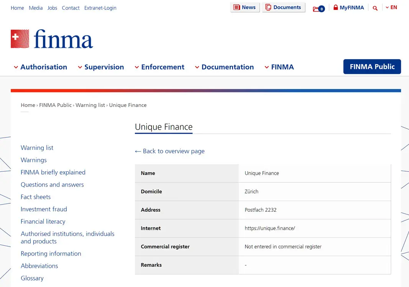
Task: Click the finma logo
Action: click(52, 39)
